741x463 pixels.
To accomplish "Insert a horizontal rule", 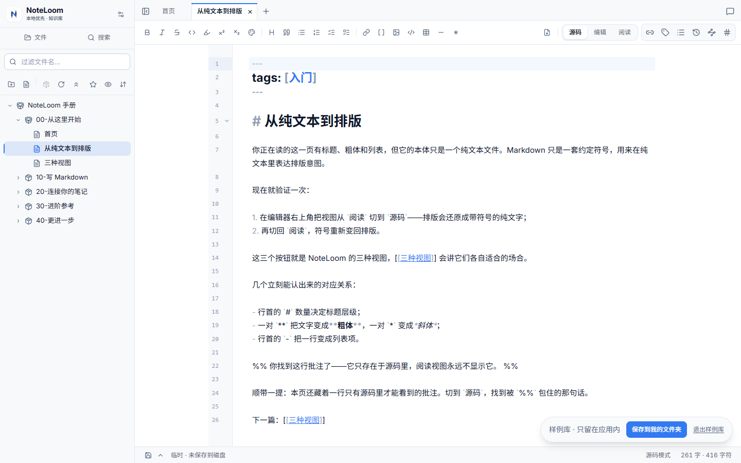I will pos(441,32).
